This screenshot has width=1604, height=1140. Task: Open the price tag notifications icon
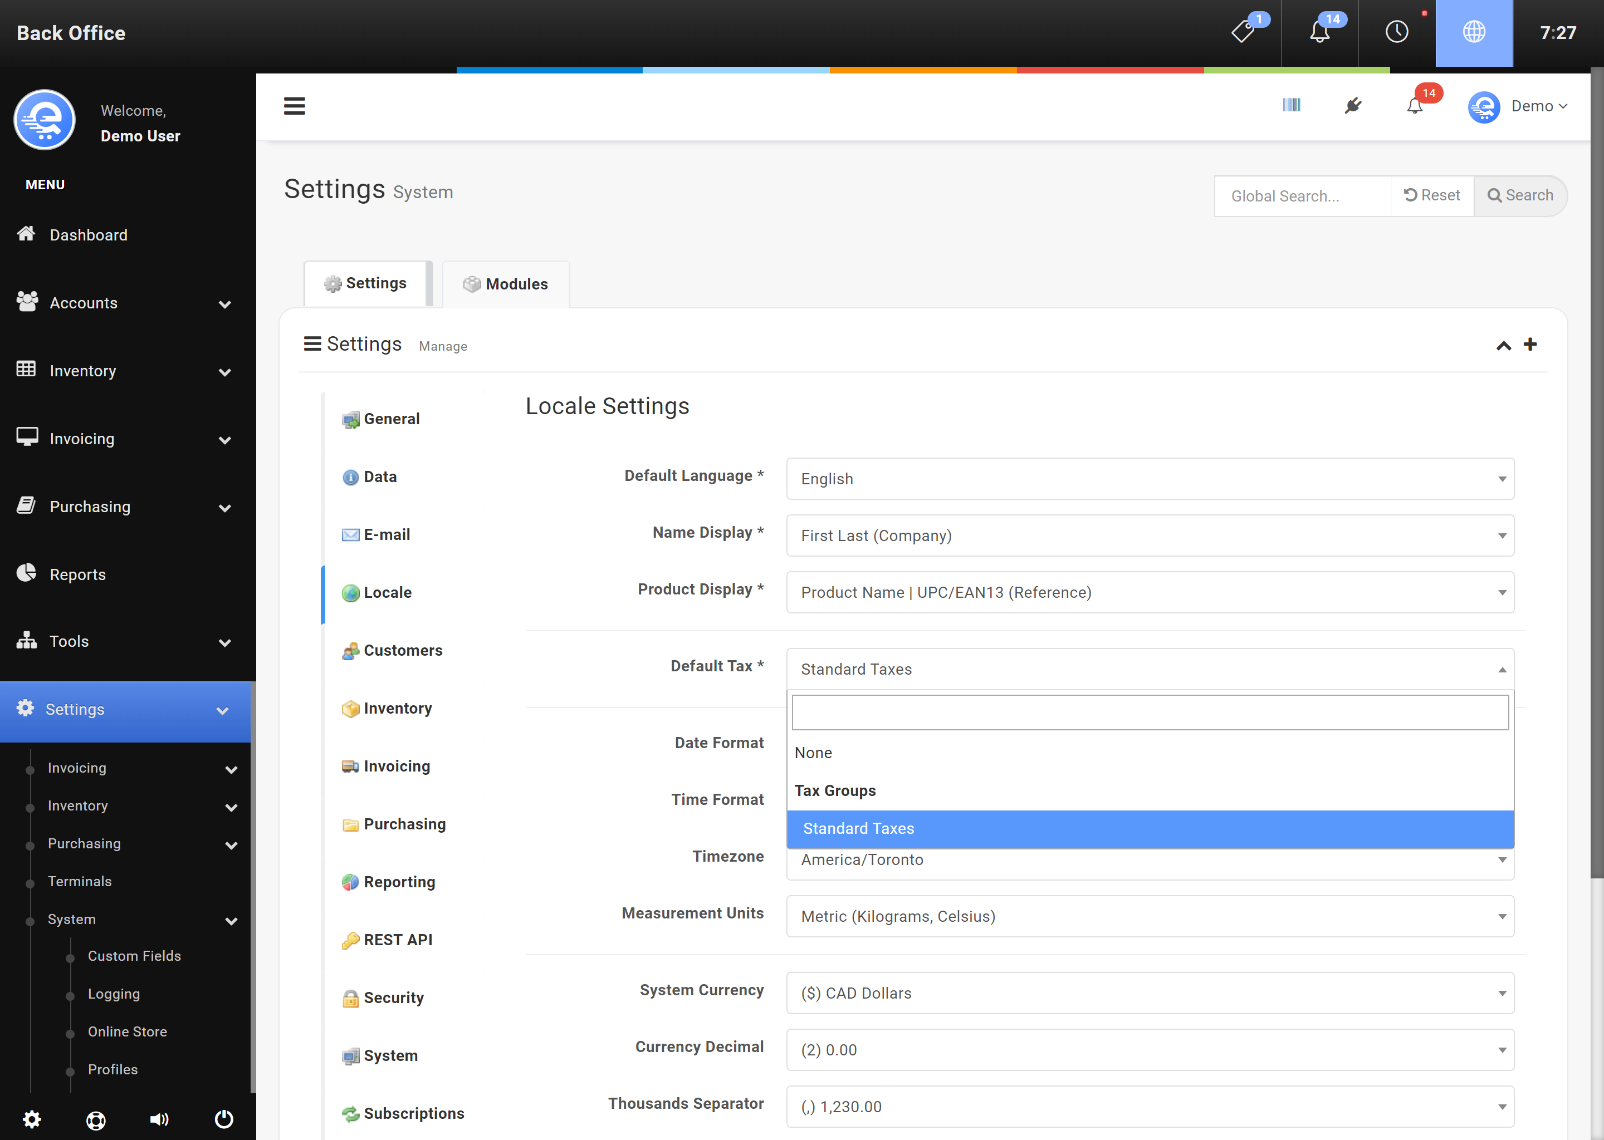click(x=1244, y=32)
